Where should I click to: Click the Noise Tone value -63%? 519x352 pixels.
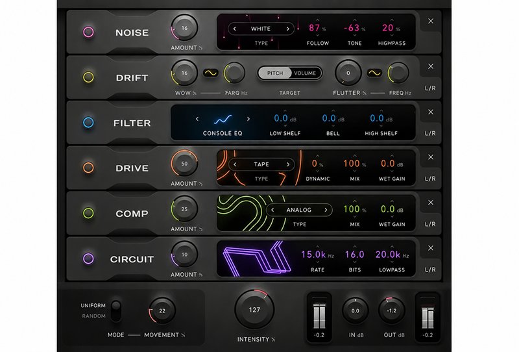click(x=354, y=28)
